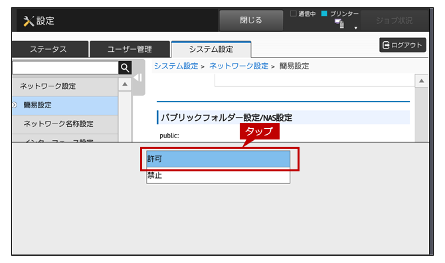445x263 pixels.
Task: Click the プリンター indicator
Action: tap(340, 14)
